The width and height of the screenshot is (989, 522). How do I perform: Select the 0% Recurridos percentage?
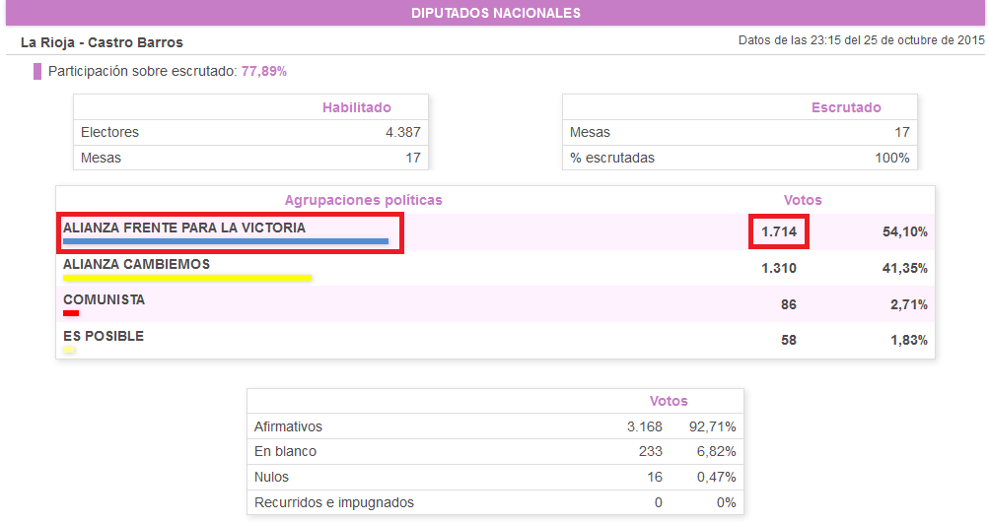[x=726, y=502]
